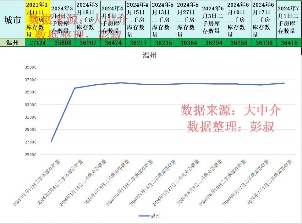The height and width of the screenshot is (224, 302).
Task: Click the x-axis label 2024年6月17日二手房库存数量
Action: pyautogui.click(x=246, y=183)
